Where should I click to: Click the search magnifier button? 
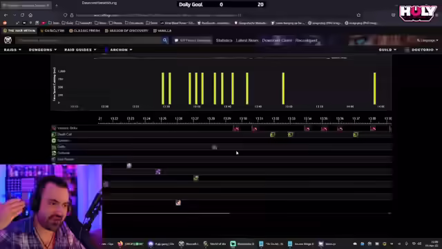click(165, 40)
